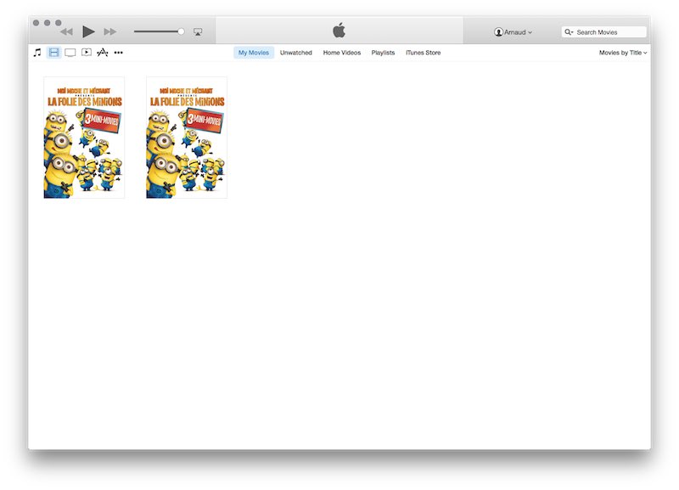Click the minimize window button
The height and width of the screenshot is (490, 679).
point(48,23)
